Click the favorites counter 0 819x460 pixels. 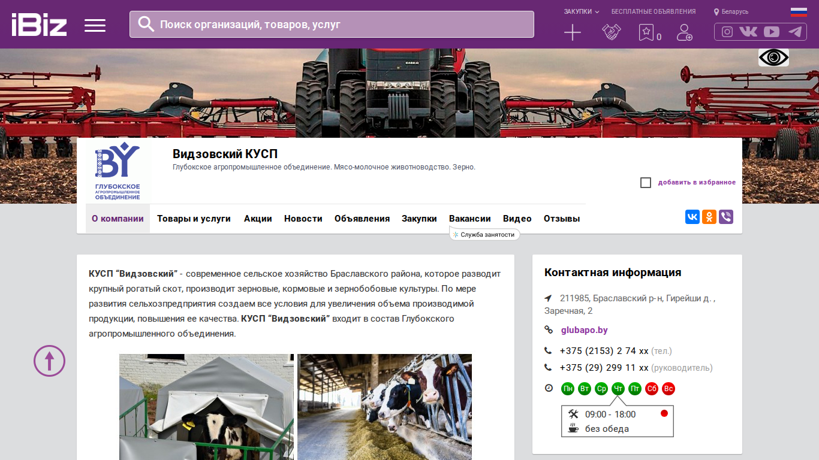click(659, 37)
